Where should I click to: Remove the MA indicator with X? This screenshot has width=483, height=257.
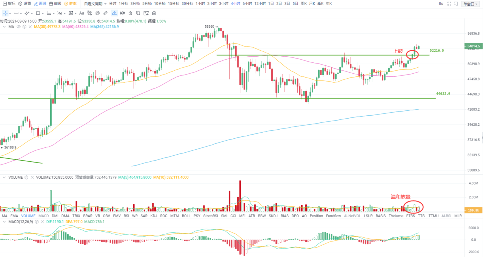[30, 27]
